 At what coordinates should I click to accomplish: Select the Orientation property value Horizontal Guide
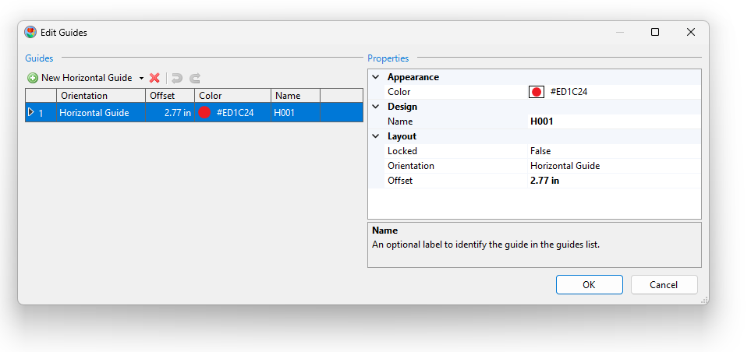[x=565, y=166]
